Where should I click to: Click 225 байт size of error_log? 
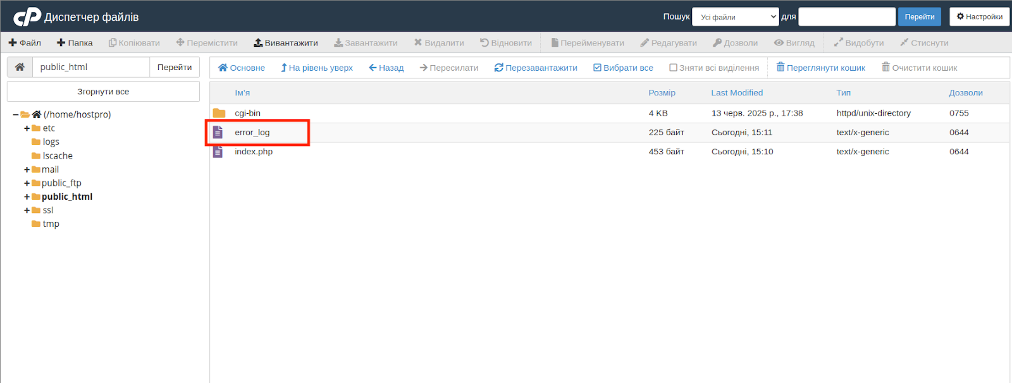point(666,132)
